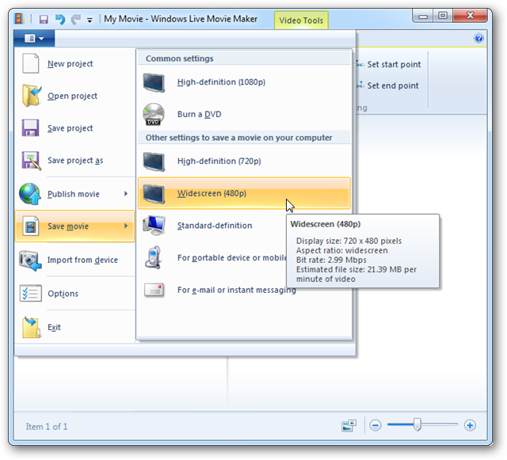507x460 pixels.
Task: Click the Burn a DVD disc icon
Action: pyautogui.click(x=154, y=114)
